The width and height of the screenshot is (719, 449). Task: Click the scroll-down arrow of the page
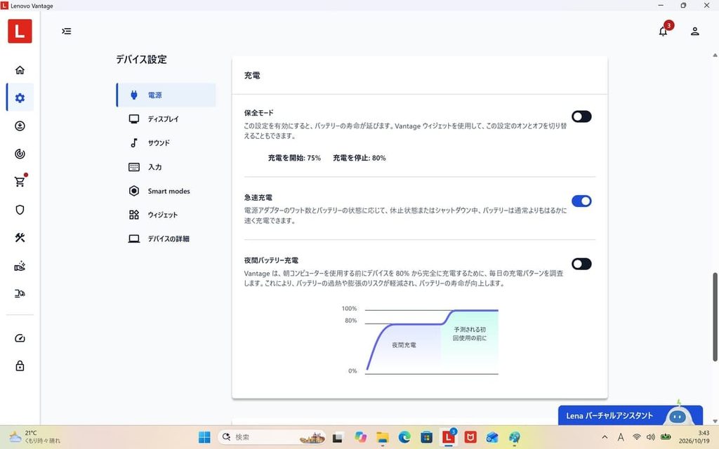[x=715, y=421]
